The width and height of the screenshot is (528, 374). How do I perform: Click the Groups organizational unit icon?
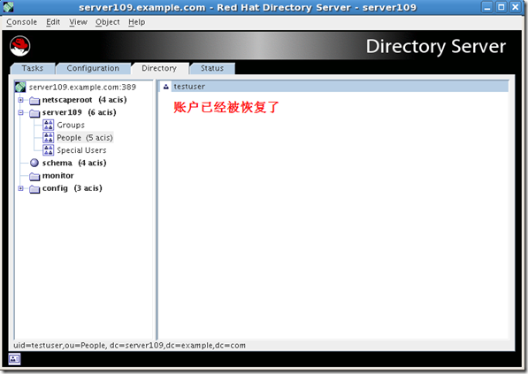point(48,125)
